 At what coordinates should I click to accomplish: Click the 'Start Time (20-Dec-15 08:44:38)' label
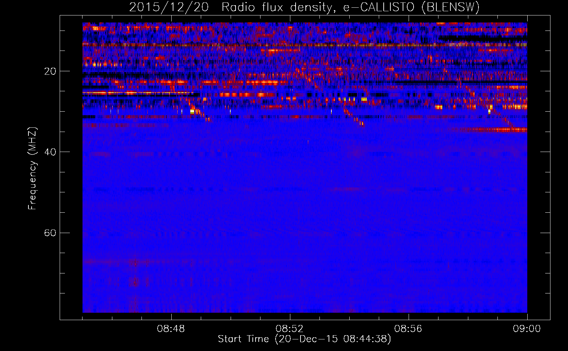point(304,339)
